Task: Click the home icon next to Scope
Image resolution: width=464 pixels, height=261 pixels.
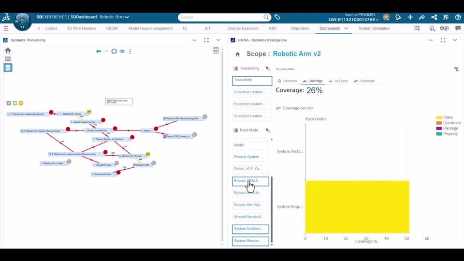Action: pyautogui.click(x=238, y=54)
